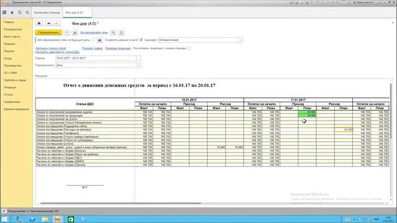
Task: Click the save diskette icon in toolbar
Action: click(x=74, y=32)
